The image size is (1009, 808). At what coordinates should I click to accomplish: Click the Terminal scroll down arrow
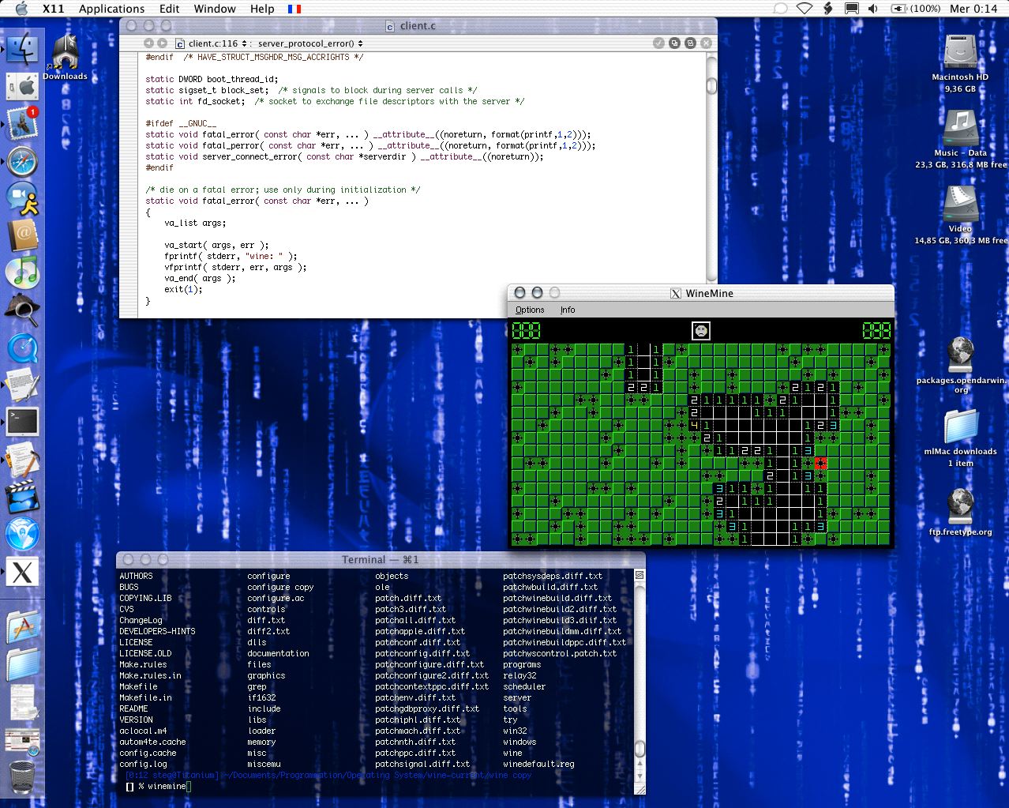(640, 777)
